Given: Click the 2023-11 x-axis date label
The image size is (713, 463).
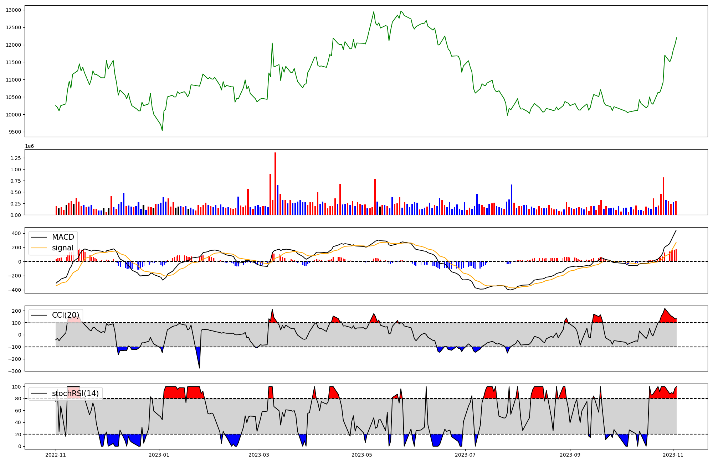Looking at the screenshot, I should 673,455.
